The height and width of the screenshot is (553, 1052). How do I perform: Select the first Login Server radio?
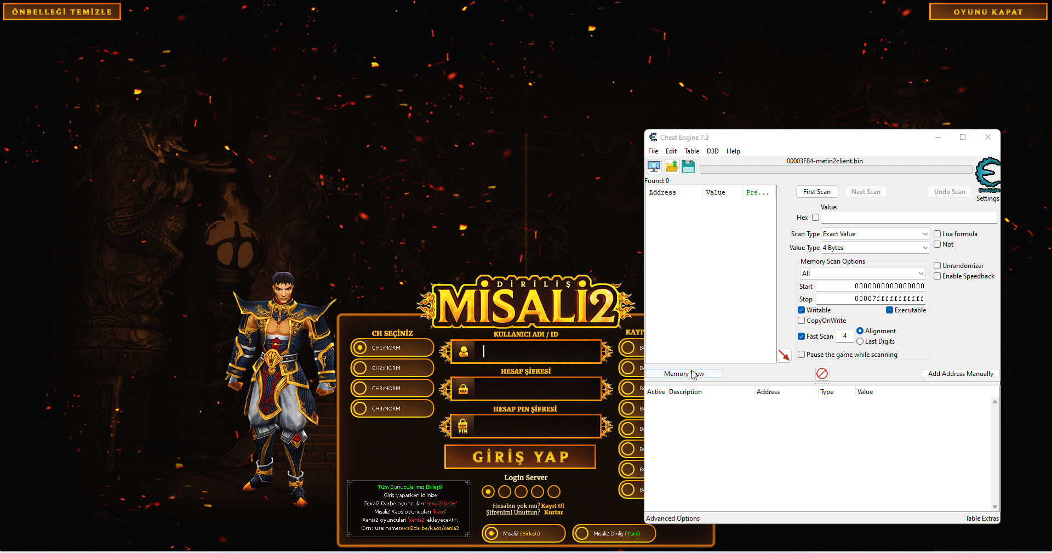point(488,492)
